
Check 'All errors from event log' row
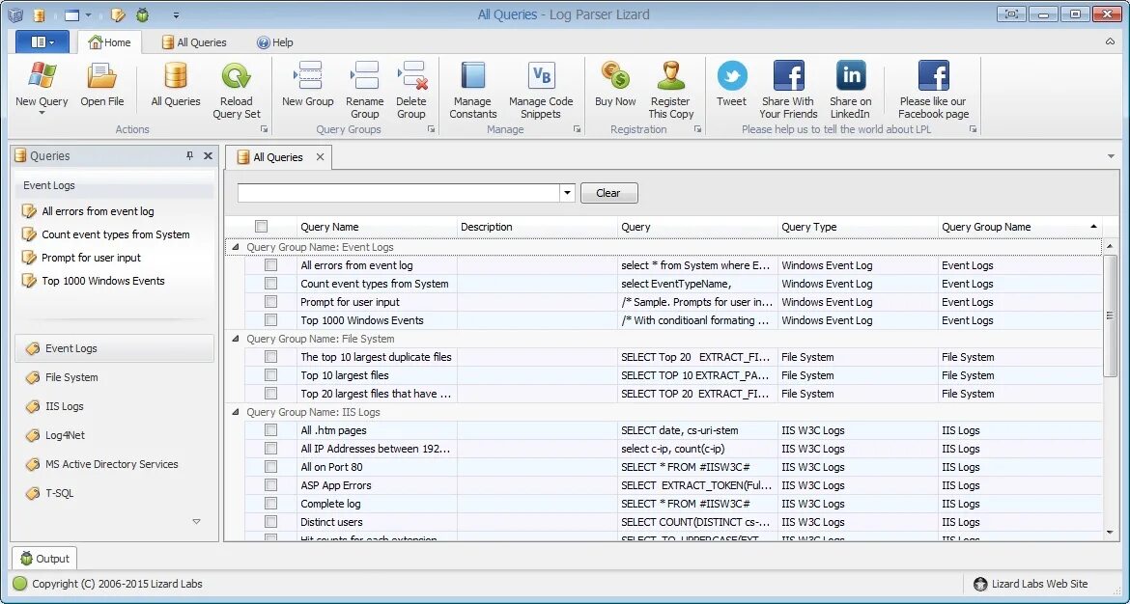271,265
